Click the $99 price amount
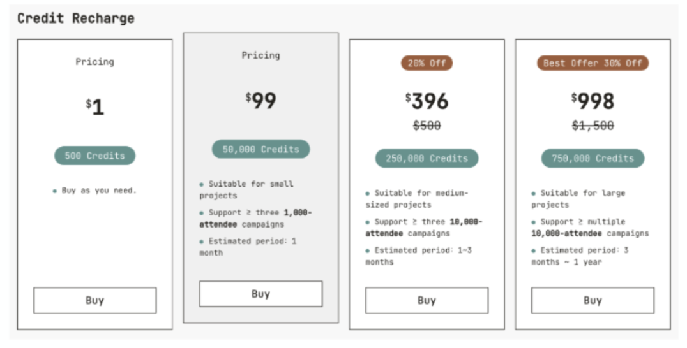This screenshot has width=687, height=348. [x=260, y=101]
